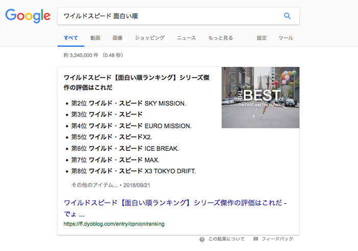Click the list item 第4位 EURO MISSION

point(131,126)
